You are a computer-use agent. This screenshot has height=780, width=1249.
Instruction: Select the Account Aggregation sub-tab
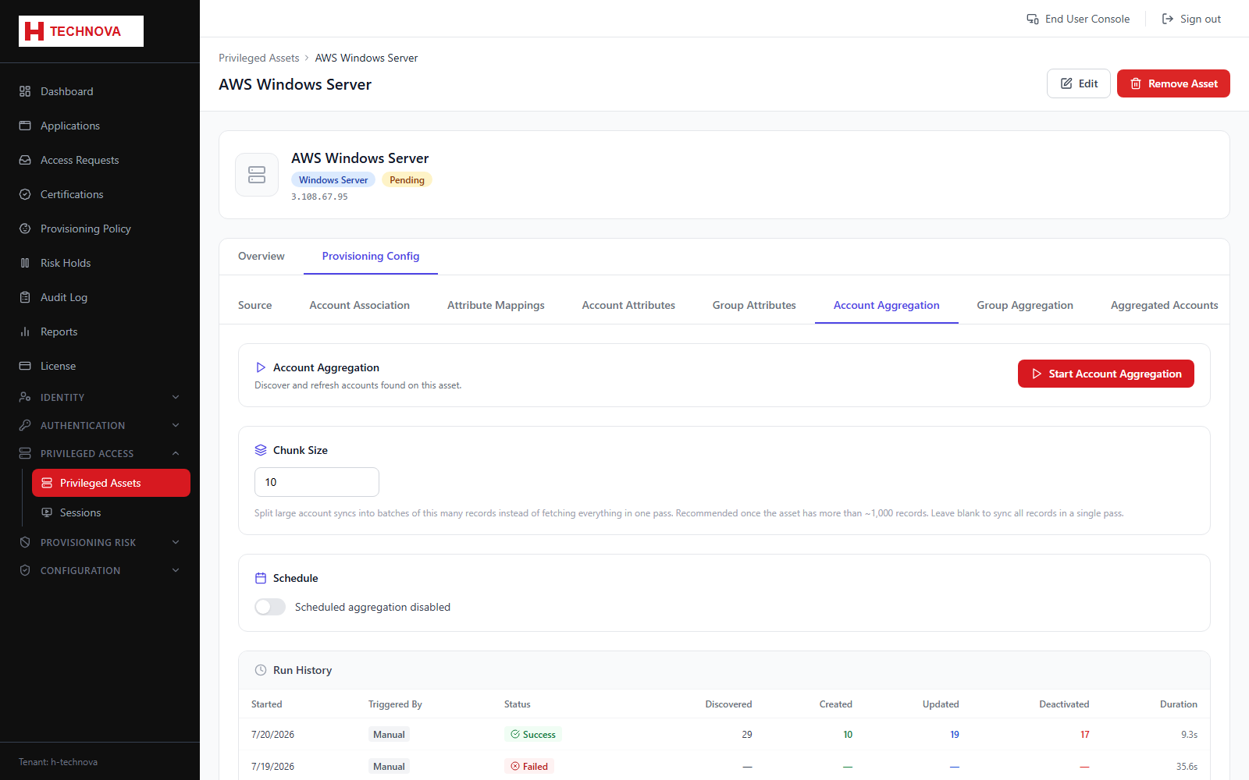click(x=887, y=305)
